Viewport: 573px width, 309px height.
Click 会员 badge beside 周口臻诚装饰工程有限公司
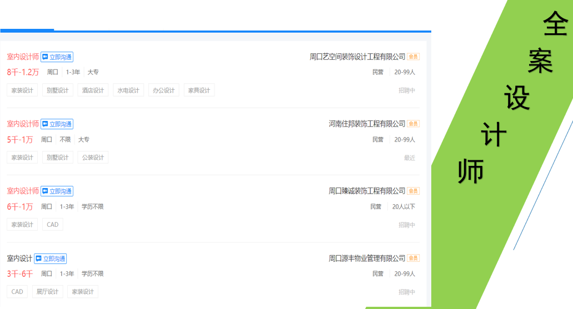413,191
